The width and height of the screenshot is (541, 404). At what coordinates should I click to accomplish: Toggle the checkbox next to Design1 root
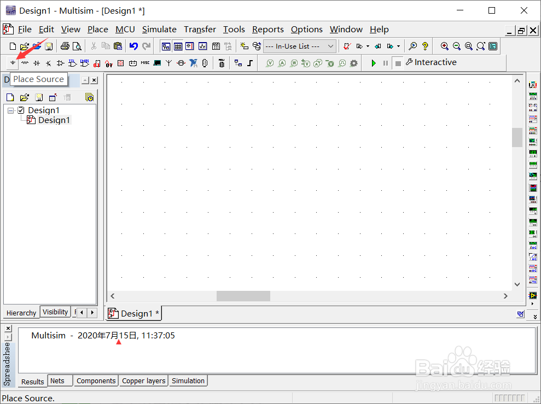point(21,110)
